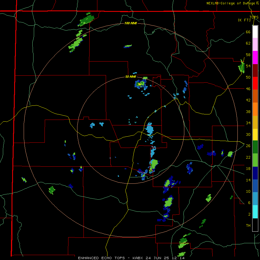Click the legend value 22
Viewport: 260px width, 260px height.
point(248,157)
